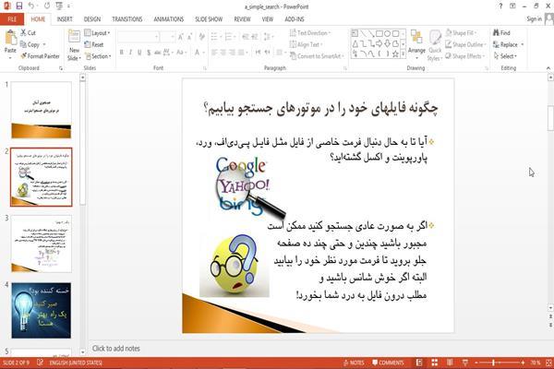Open the FILE tab
The width and height of the screenshot is (554, 369).
pyautogui.click(x=12, y=19)
